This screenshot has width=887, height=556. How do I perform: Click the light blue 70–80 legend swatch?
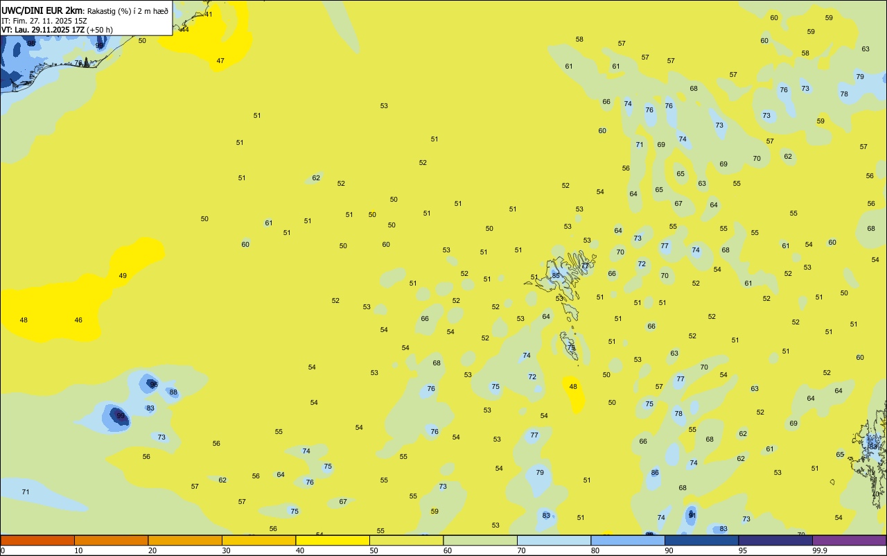pyautogui.click(x=554, y=540)
